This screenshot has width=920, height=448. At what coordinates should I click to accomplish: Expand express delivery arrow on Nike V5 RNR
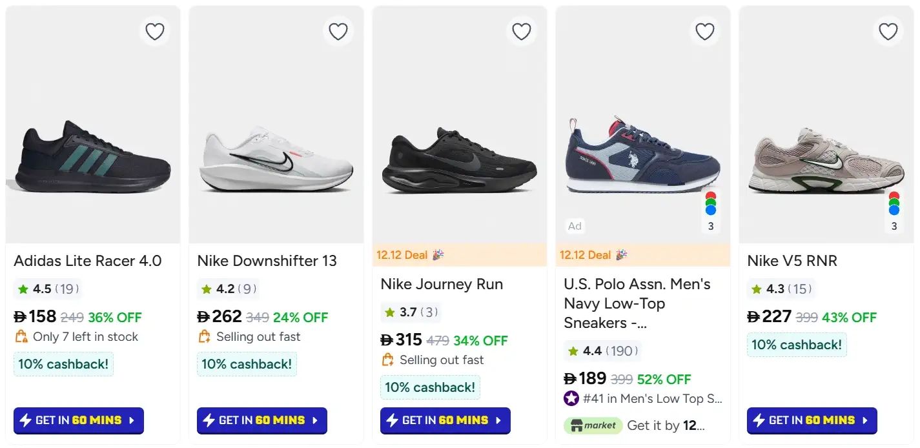point(865,421)
